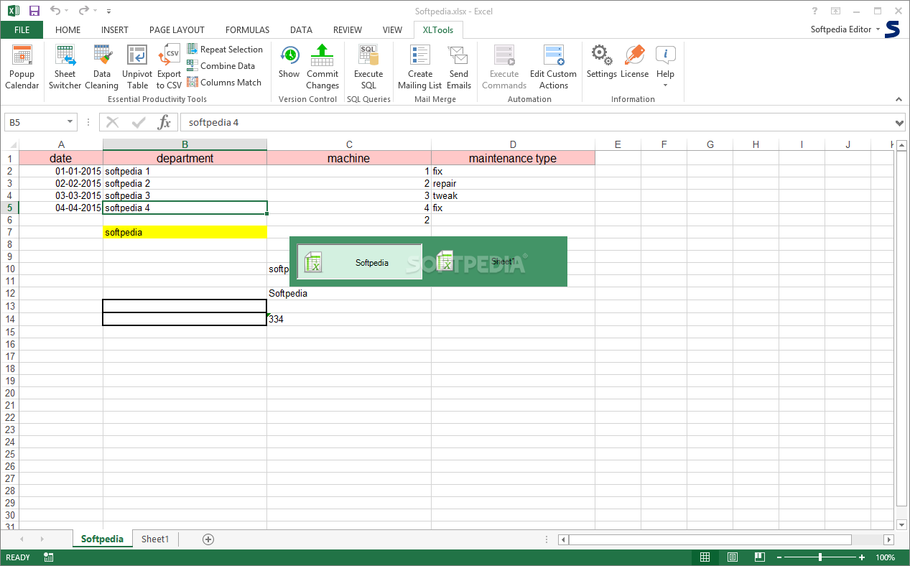Switch to Normal view
Screen dimensions: 910x566
click(705, 557)
